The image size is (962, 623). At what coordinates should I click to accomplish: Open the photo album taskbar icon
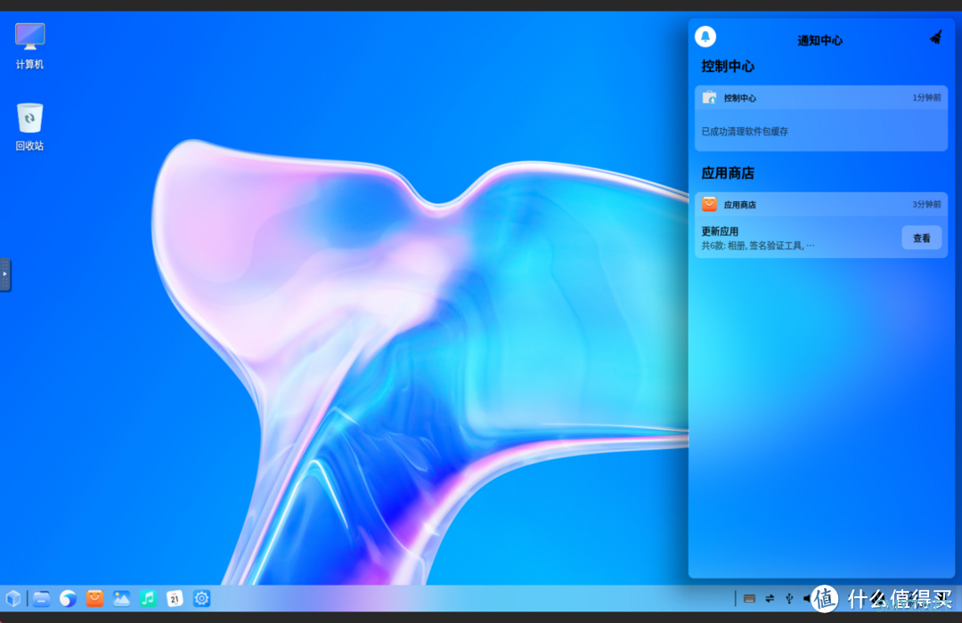click(x=121, y=598)
